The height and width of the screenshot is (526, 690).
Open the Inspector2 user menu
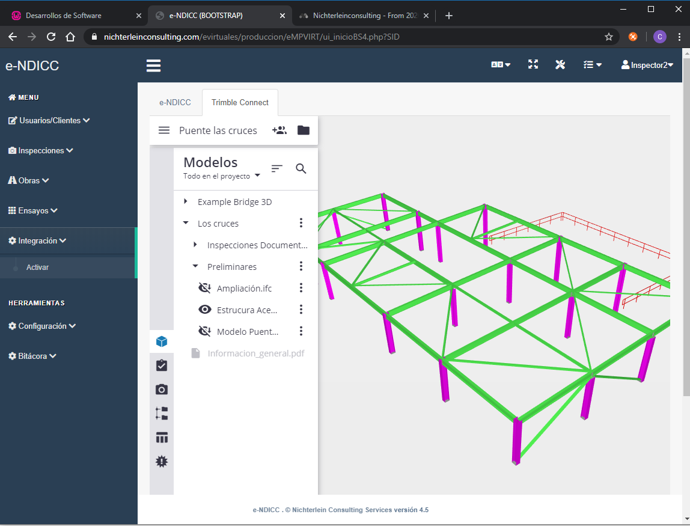(x=647, y=65)
